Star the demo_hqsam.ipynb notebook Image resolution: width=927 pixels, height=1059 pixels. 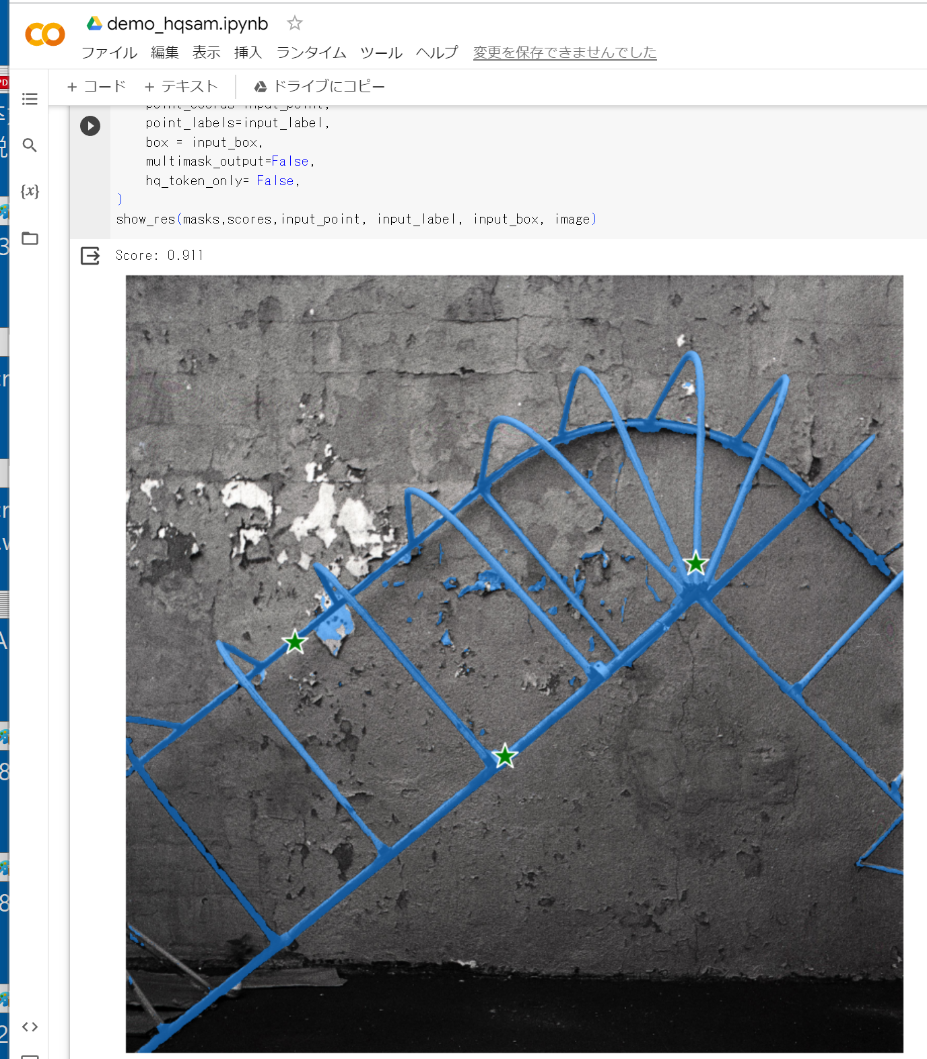[x=294, y=24]
